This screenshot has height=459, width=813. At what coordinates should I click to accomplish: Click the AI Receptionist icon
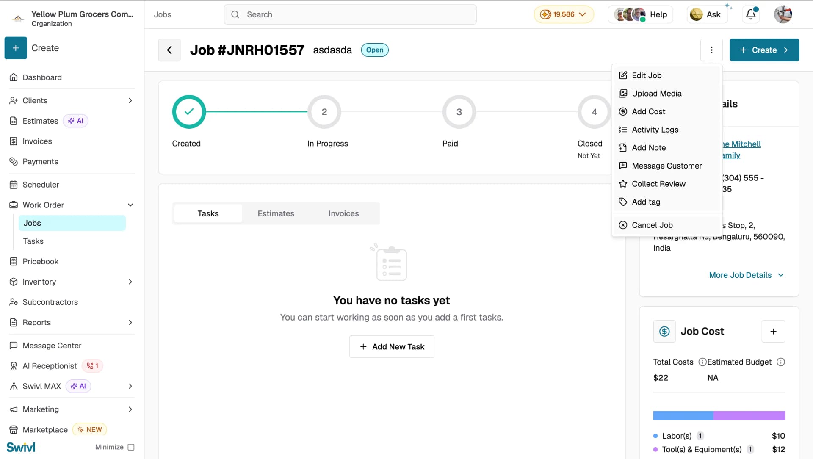pyautogui.click(x=14, y=366)
